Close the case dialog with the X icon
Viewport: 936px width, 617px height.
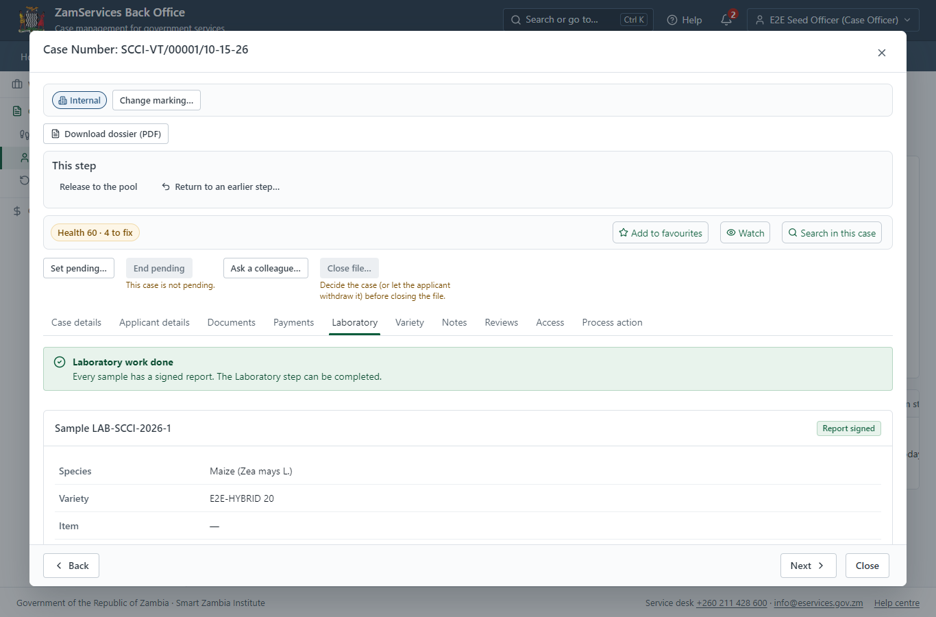(x=882, y=53)
